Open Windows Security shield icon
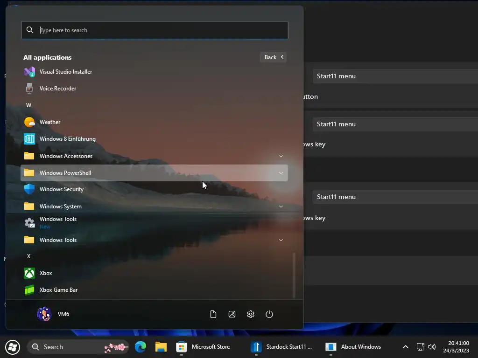This screenshot has height=358, width=478. coord(29,189)
